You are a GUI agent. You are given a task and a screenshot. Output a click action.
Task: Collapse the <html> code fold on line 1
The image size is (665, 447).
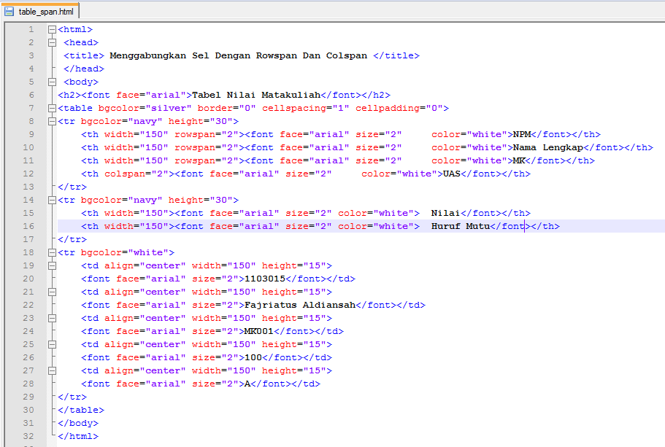coord(51,29)
